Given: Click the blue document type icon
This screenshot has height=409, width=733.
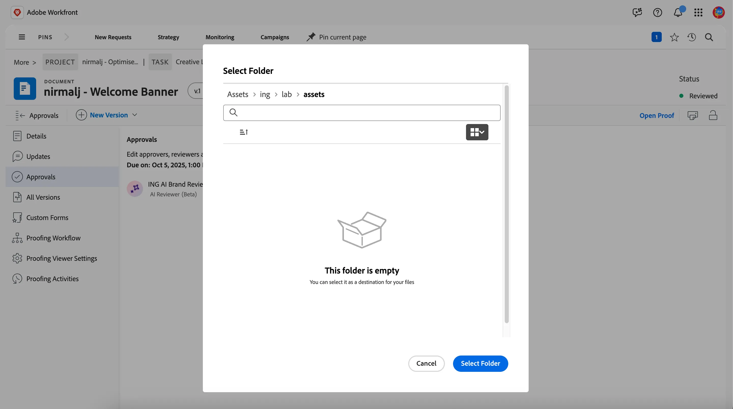Looking at the screenshot, I should [25, 89].
